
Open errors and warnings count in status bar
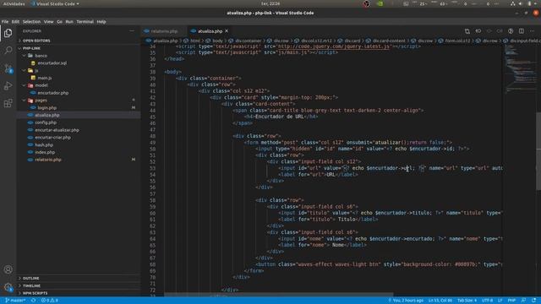click(x=50, y=301)
